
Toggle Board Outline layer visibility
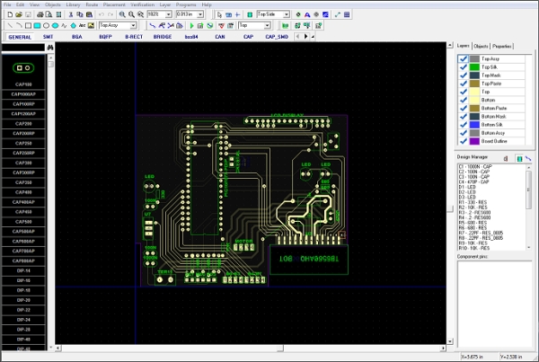(x=463, y=141)
